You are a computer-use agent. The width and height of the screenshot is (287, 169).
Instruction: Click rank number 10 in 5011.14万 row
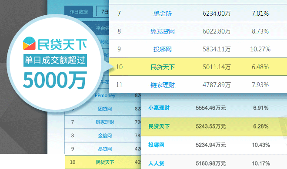tap(119, 67)
